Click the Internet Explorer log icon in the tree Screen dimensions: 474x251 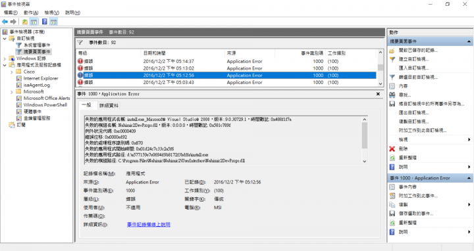[19, 78]
